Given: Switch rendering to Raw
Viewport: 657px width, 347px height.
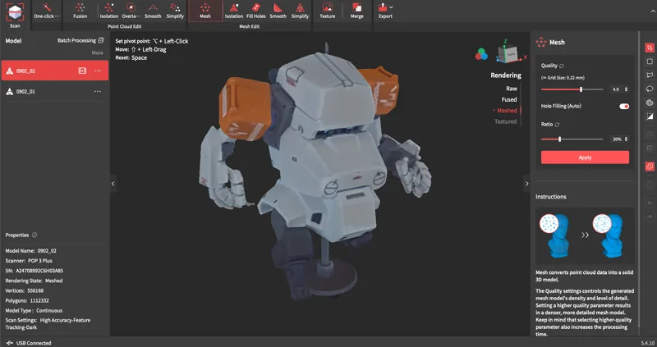Looking at the screenshot, I should point(511,88).
